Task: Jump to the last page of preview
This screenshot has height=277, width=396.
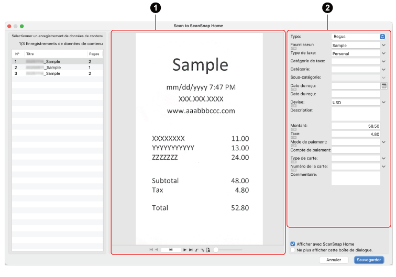Action: tap(191, 250)
